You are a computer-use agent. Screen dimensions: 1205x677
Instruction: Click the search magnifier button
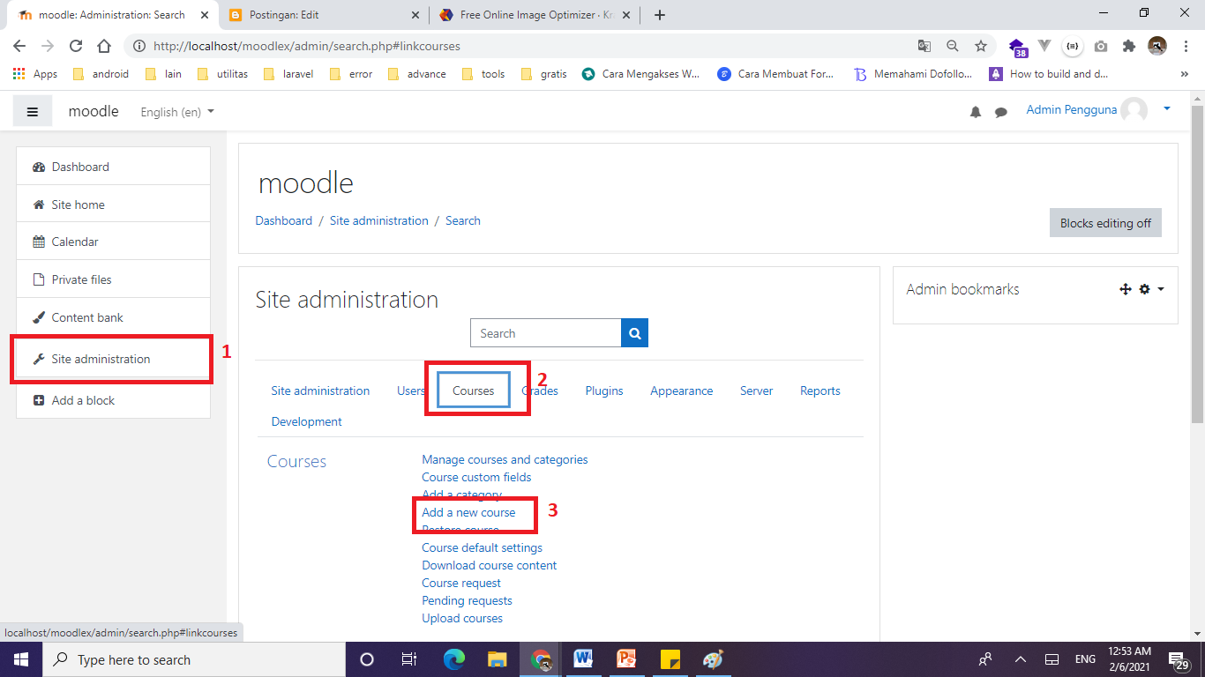coord(635,333)
